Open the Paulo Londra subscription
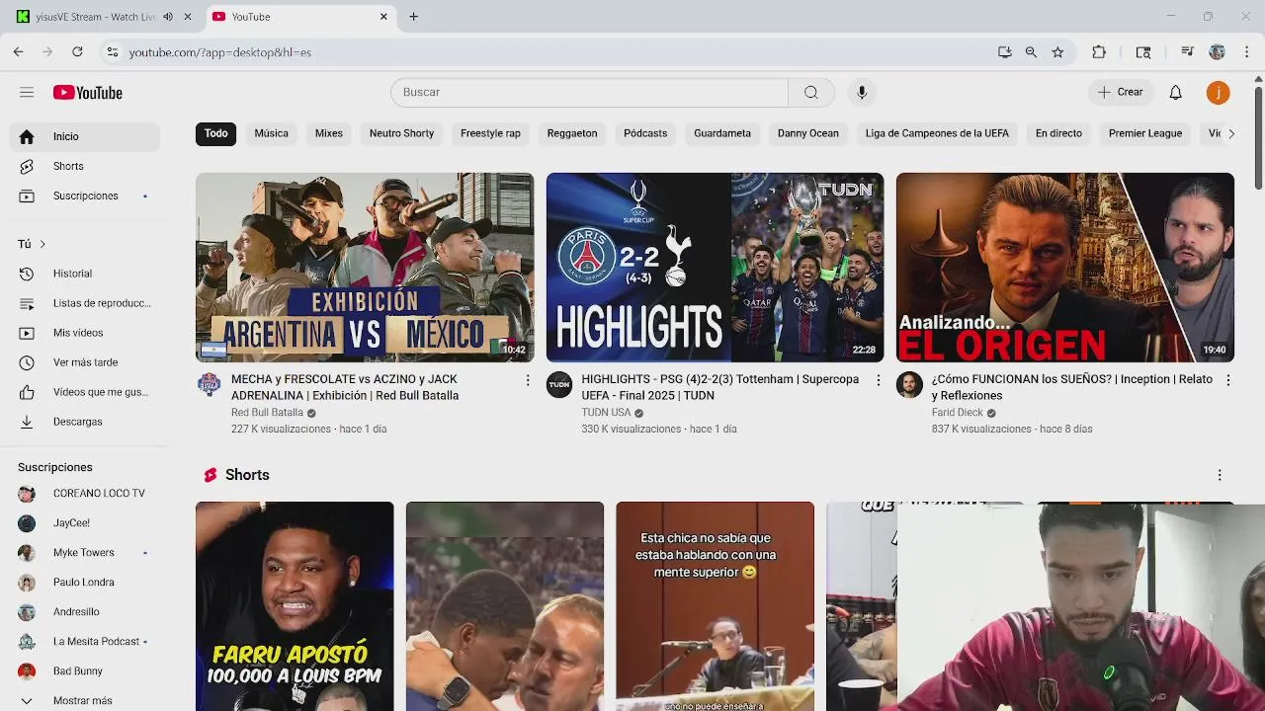1265x711 pixels. (x=84, y=582)
